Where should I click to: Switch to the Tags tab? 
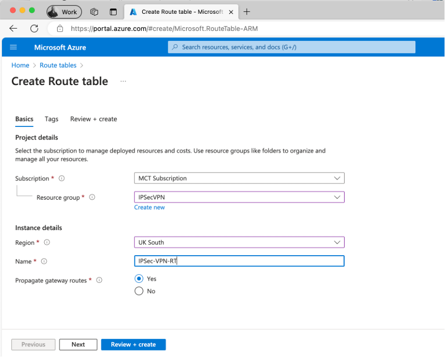click(51, 119)
